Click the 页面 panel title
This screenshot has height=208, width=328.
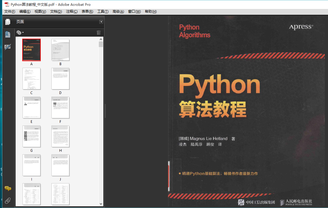(x=20, y=22)
